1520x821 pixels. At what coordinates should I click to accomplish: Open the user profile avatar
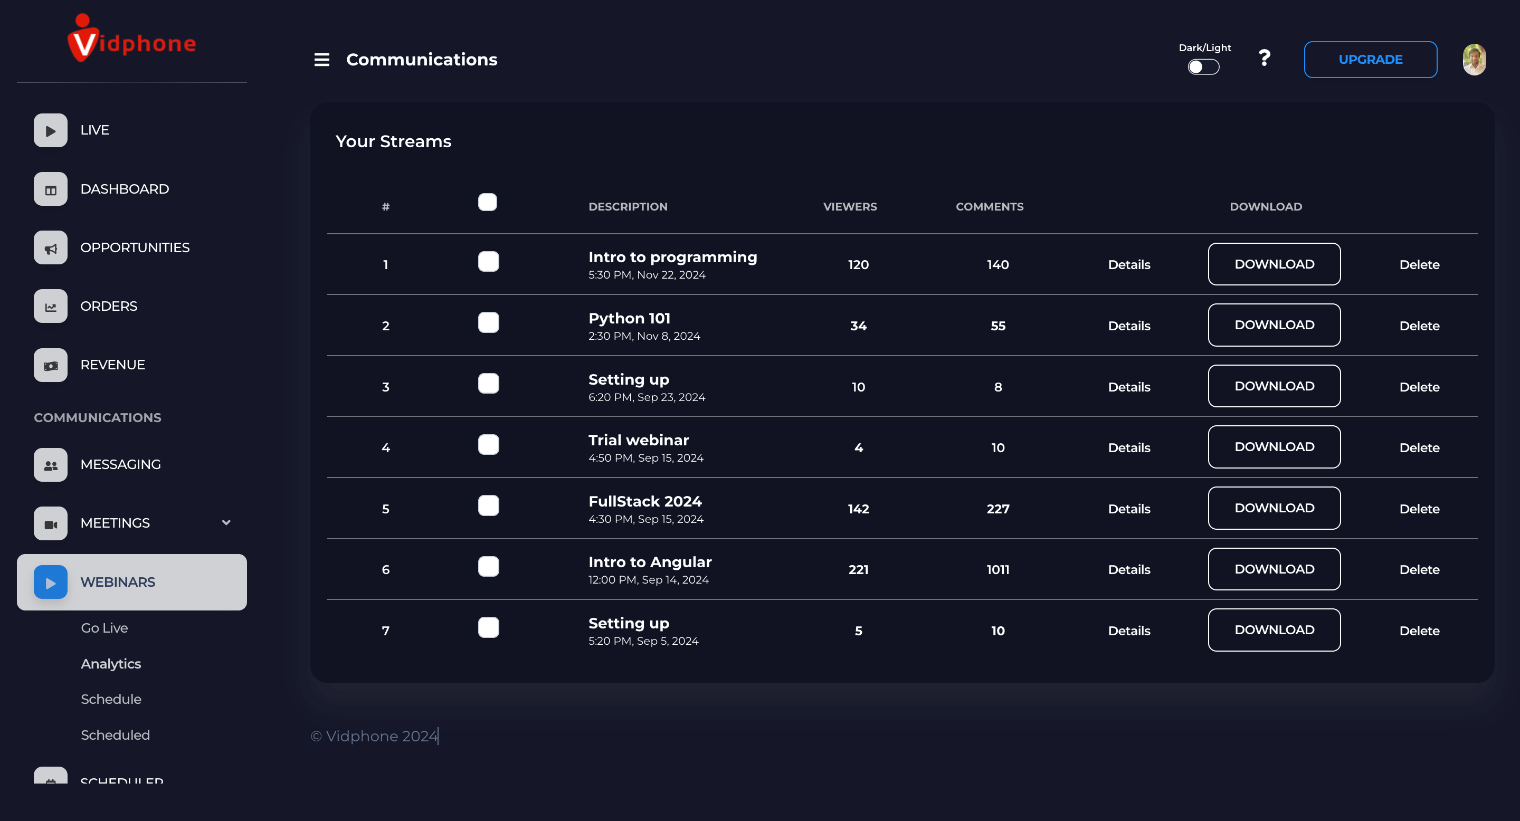click(1474, 60)
